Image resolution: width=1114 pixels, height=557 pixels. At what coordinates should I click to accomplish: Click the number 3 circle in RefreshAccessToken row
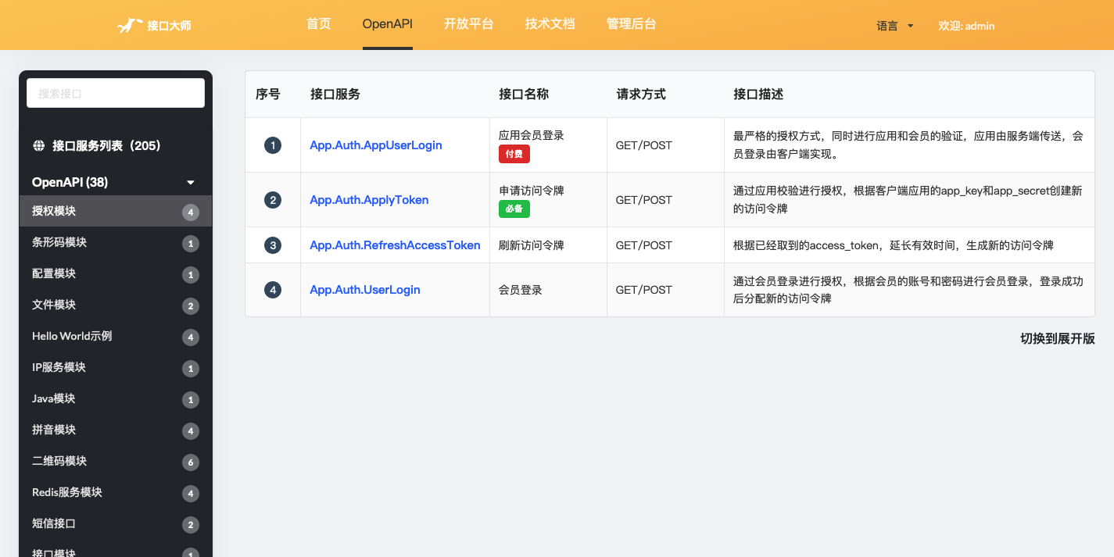pos(273,245)
